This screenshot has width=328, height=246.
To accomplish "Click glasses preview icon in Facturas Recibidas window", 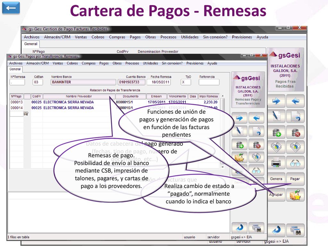I will point(295,163).
